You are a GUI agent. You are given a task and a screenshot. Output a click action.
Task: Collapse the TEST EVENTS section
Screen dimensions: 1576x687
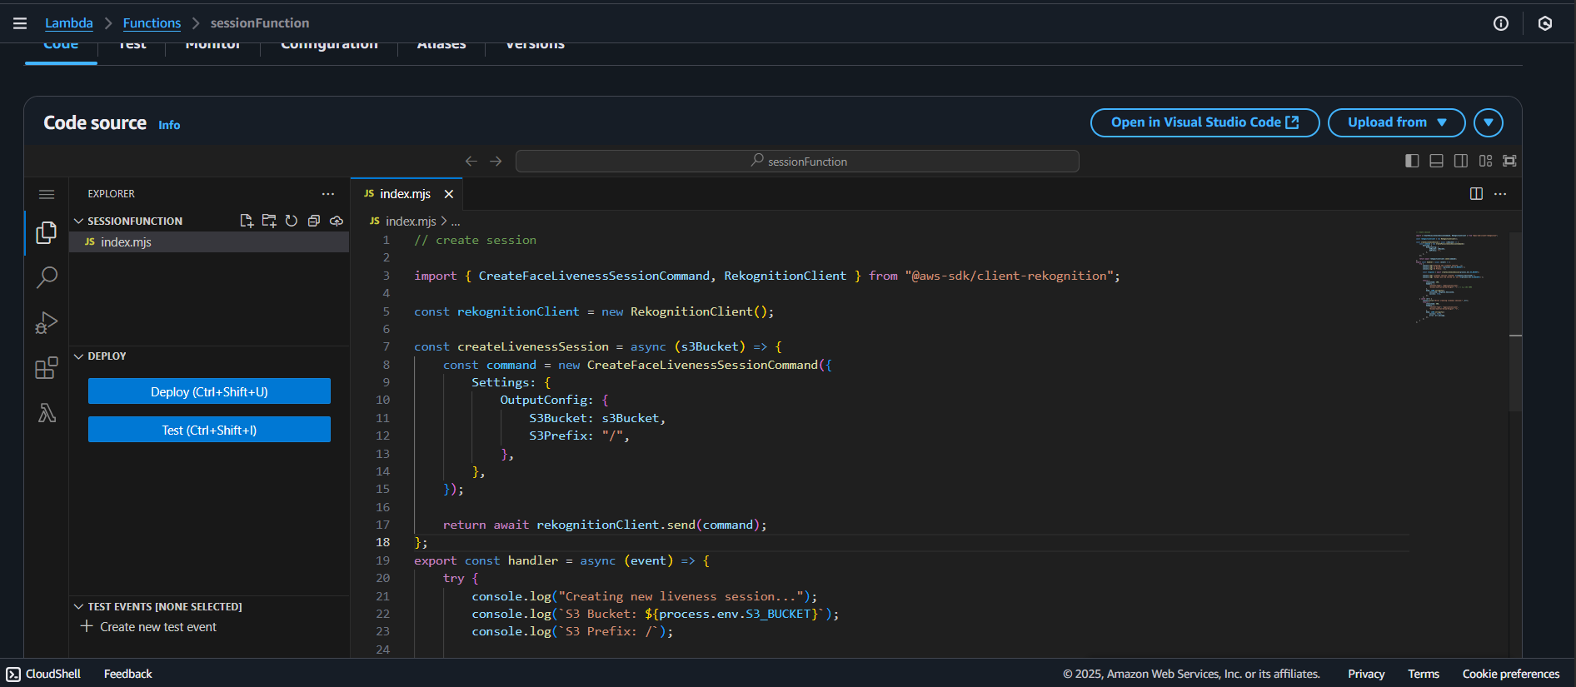[79, 607]
